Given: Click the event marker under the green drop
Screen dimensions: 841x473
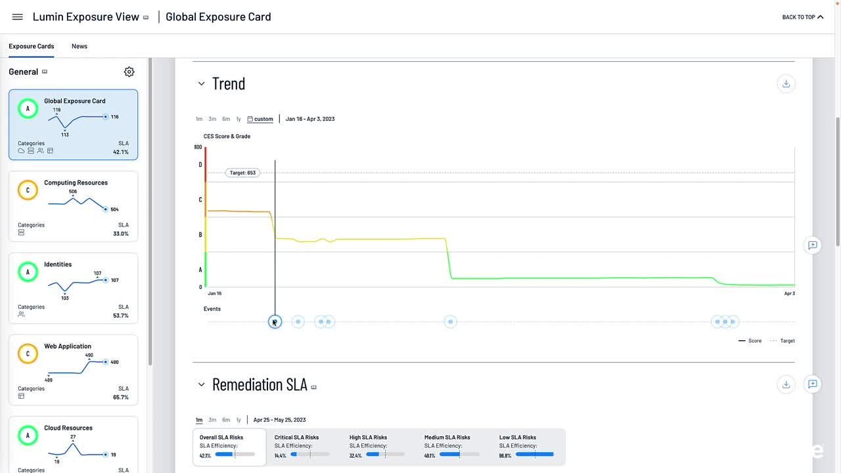Looking at the screenshot, I should [x=450, y=321].
